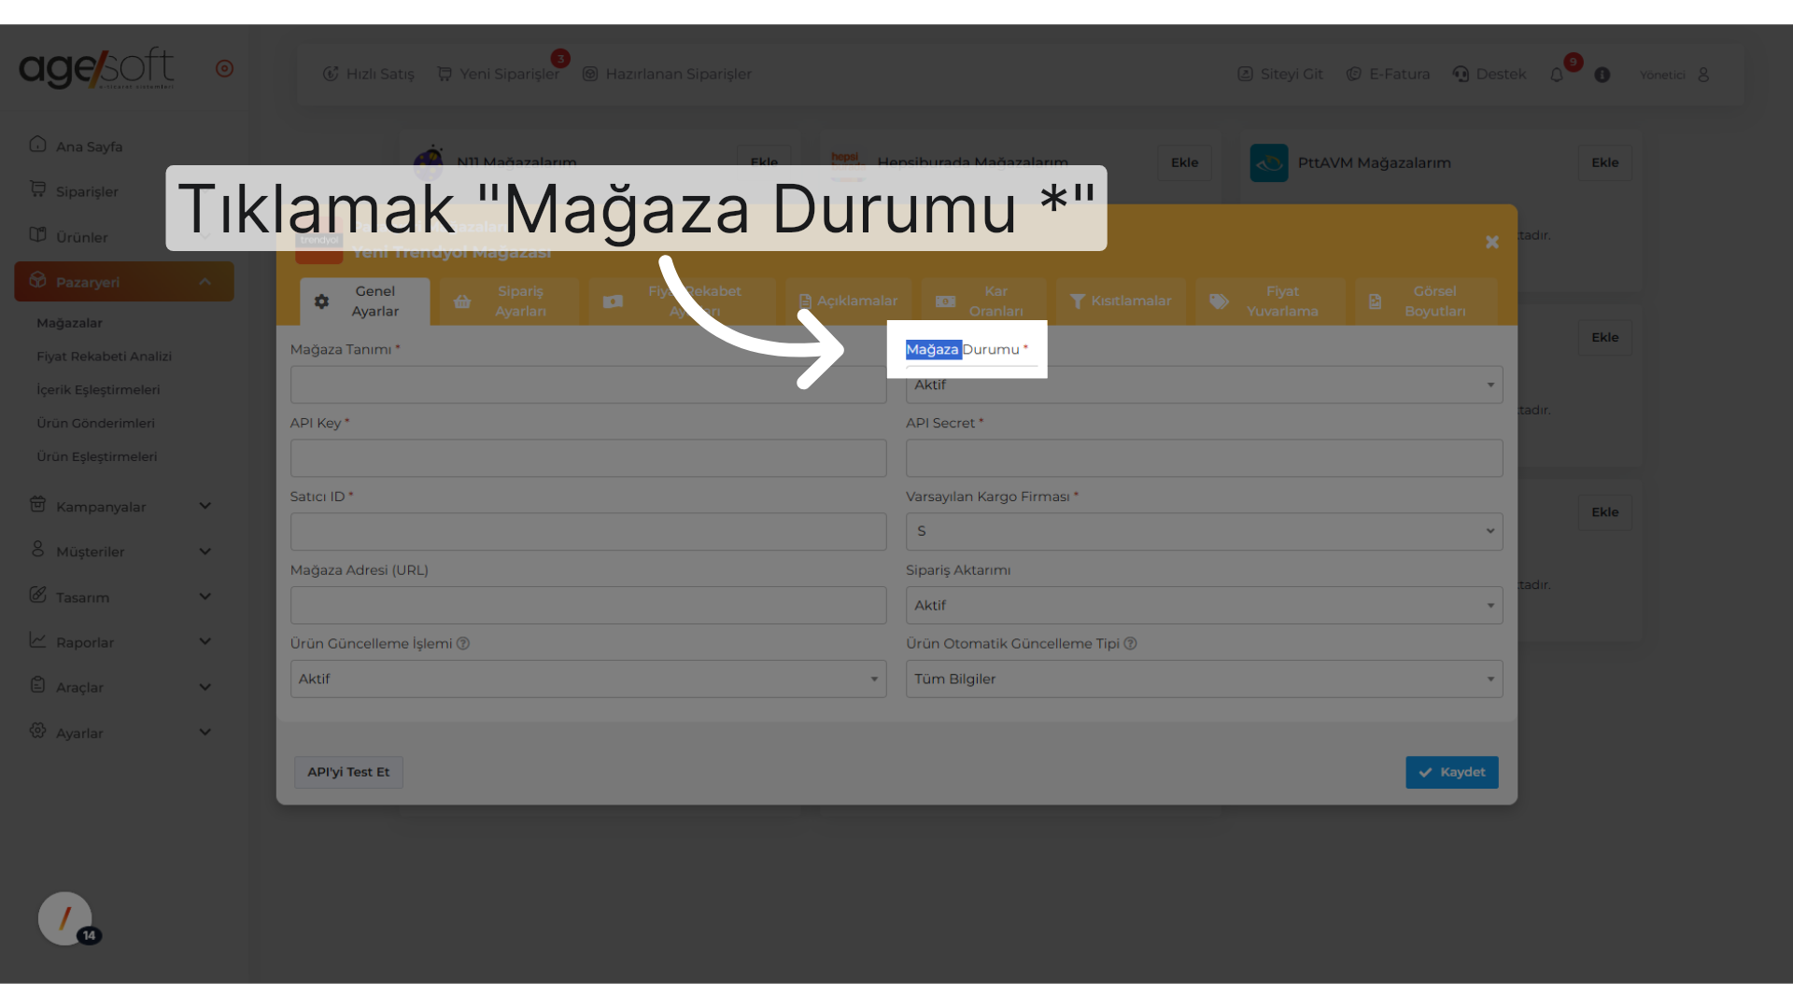This screenshot has width=1793, height=1008.
Task: Click Mağaza Tanımı input field
Action: [x=588, y=385]
